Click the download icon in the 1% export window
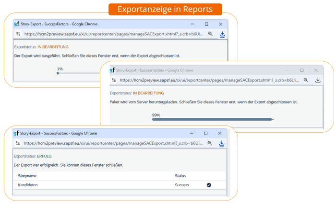Screen dimensions: 336x204 point(222,34)
